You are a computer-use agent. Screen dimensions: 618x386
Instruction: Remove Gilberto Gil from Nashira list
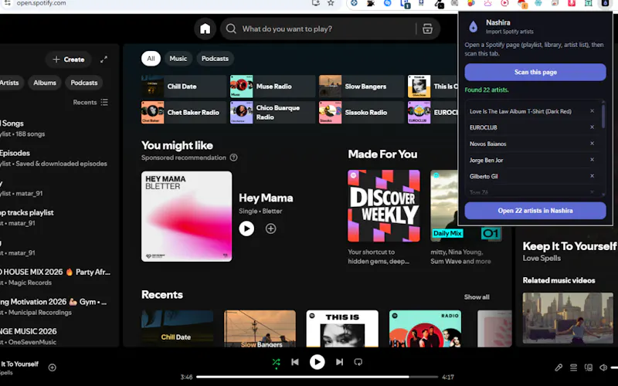592,176
